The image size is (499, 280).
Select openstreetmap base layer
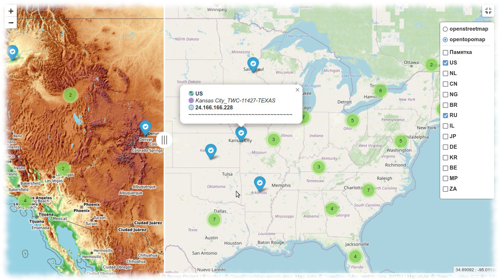[445, 29]
